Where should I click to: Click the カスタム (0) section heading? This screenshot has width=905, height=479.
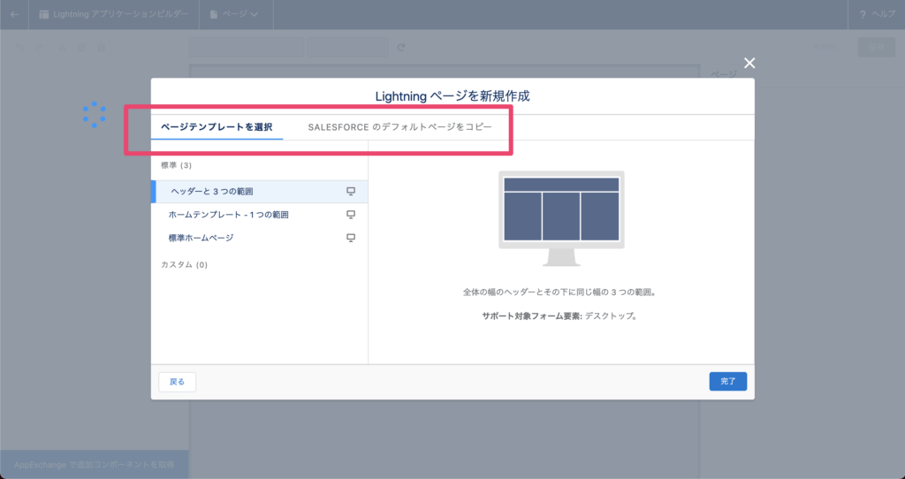184,264
